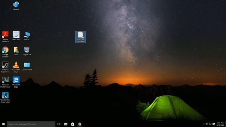Open the taskbar clock and date

[220, 124]
